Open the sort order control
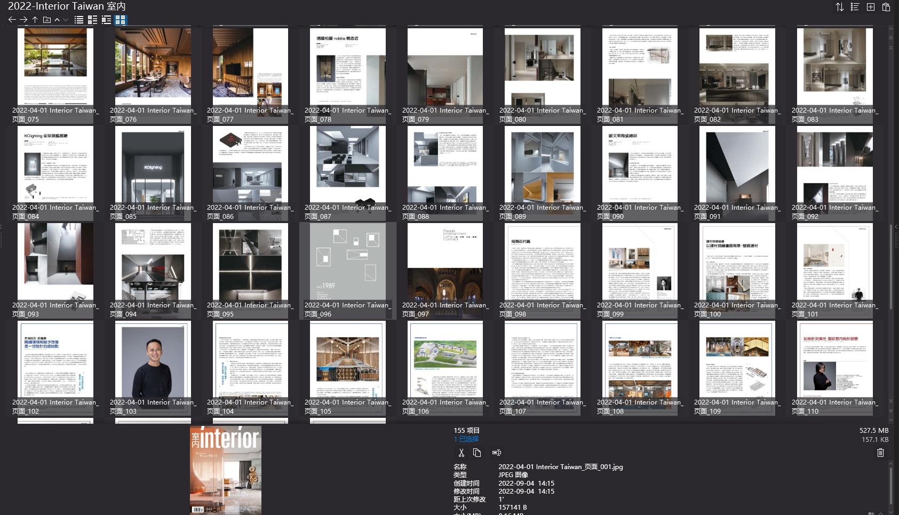Image resolution: width=899 pixels, height=515 pixels. [x=839, y=7]
